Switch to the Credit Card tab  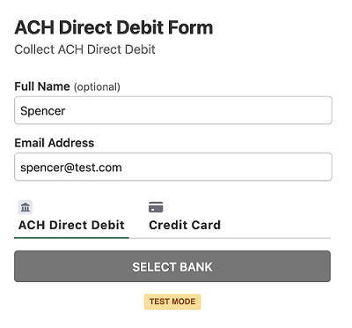click(x=185, y=218)
